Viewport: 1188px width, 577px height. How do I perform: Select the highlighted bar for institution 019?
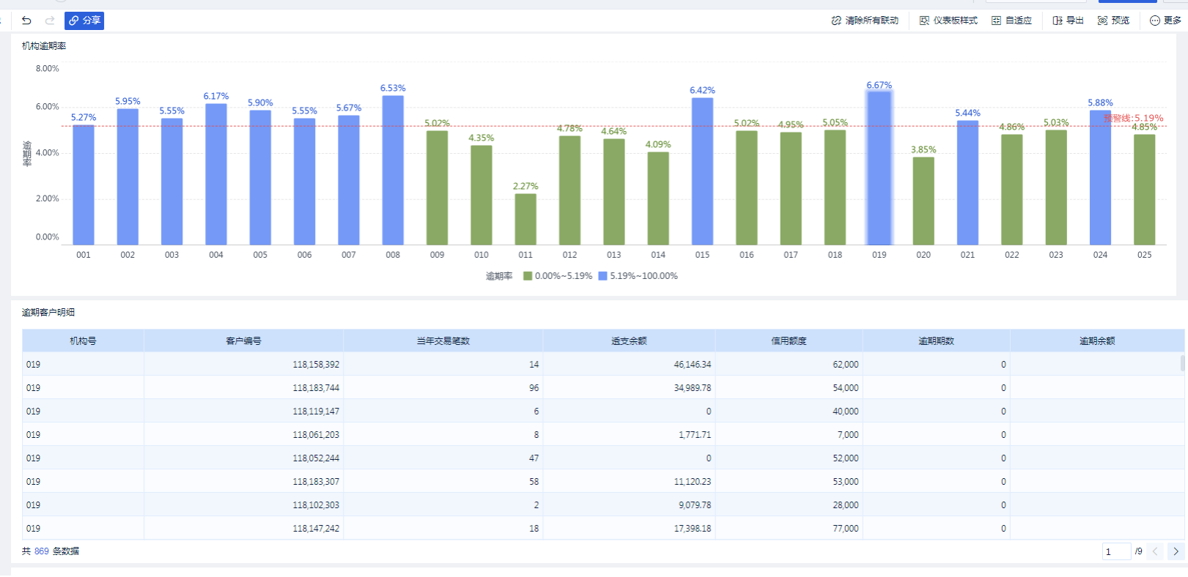[879, 168]
